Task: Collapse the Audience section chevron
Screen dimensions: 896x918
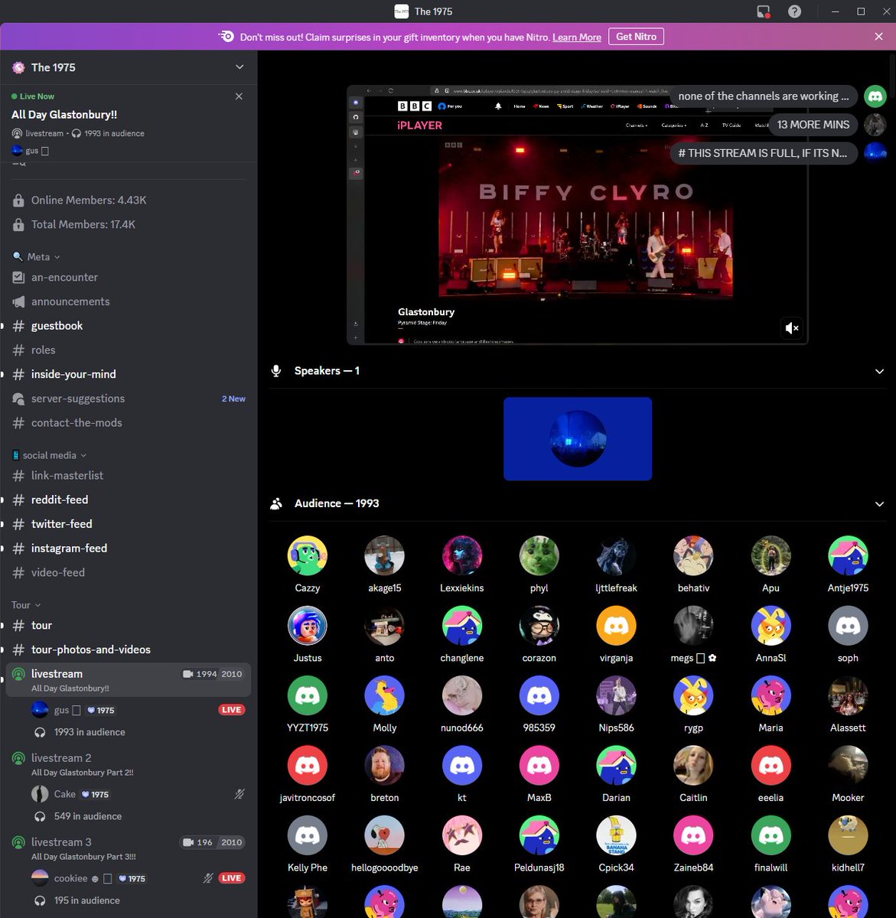Action: click(x=879, y=504)
